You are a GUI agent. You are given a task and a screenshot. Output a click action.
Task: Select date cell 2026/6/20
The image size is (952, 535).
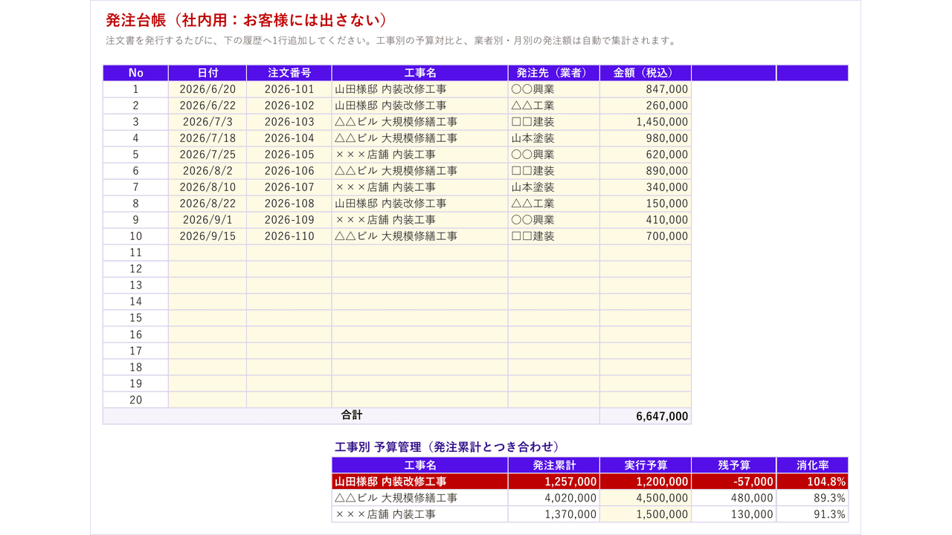tap(208, 89)
